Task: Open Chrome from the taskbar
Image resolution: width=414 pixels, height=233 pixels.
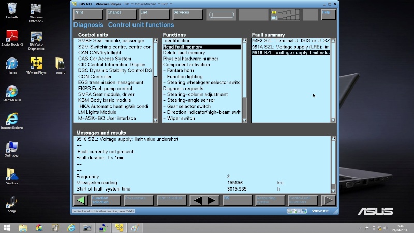Action: point(39,228)
